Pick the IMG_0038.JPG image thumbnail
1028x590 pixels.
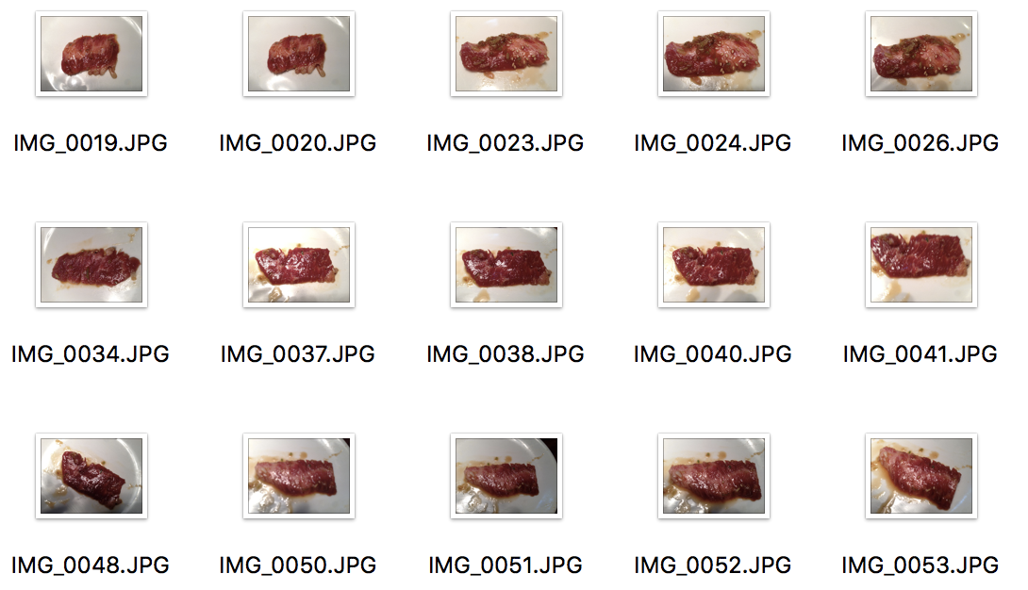506,265
